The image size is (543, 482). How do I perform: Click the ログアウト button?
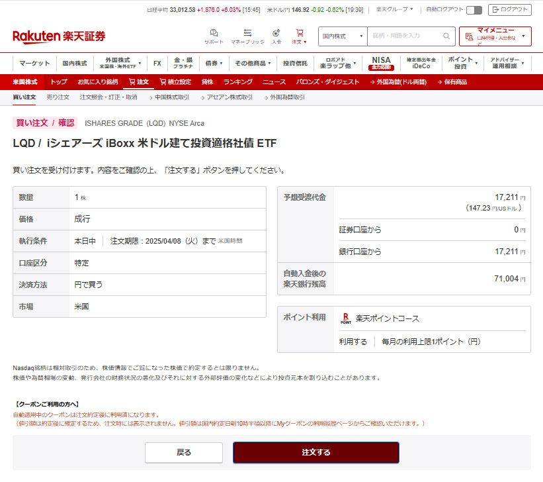(509, 10)
